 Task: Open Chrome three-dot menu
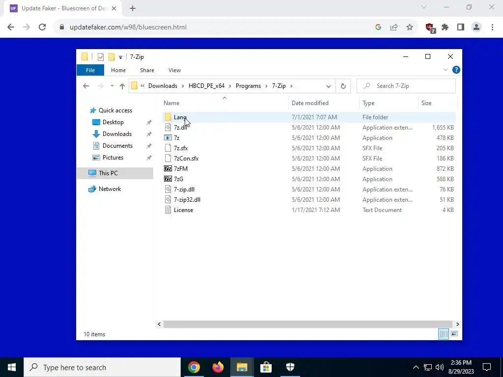(492, 27)
